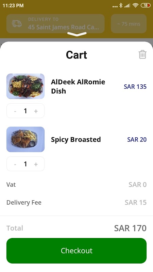Decrease Spicy Broasted quantity with minus
The image size is (153, 272).
point(15,164)
